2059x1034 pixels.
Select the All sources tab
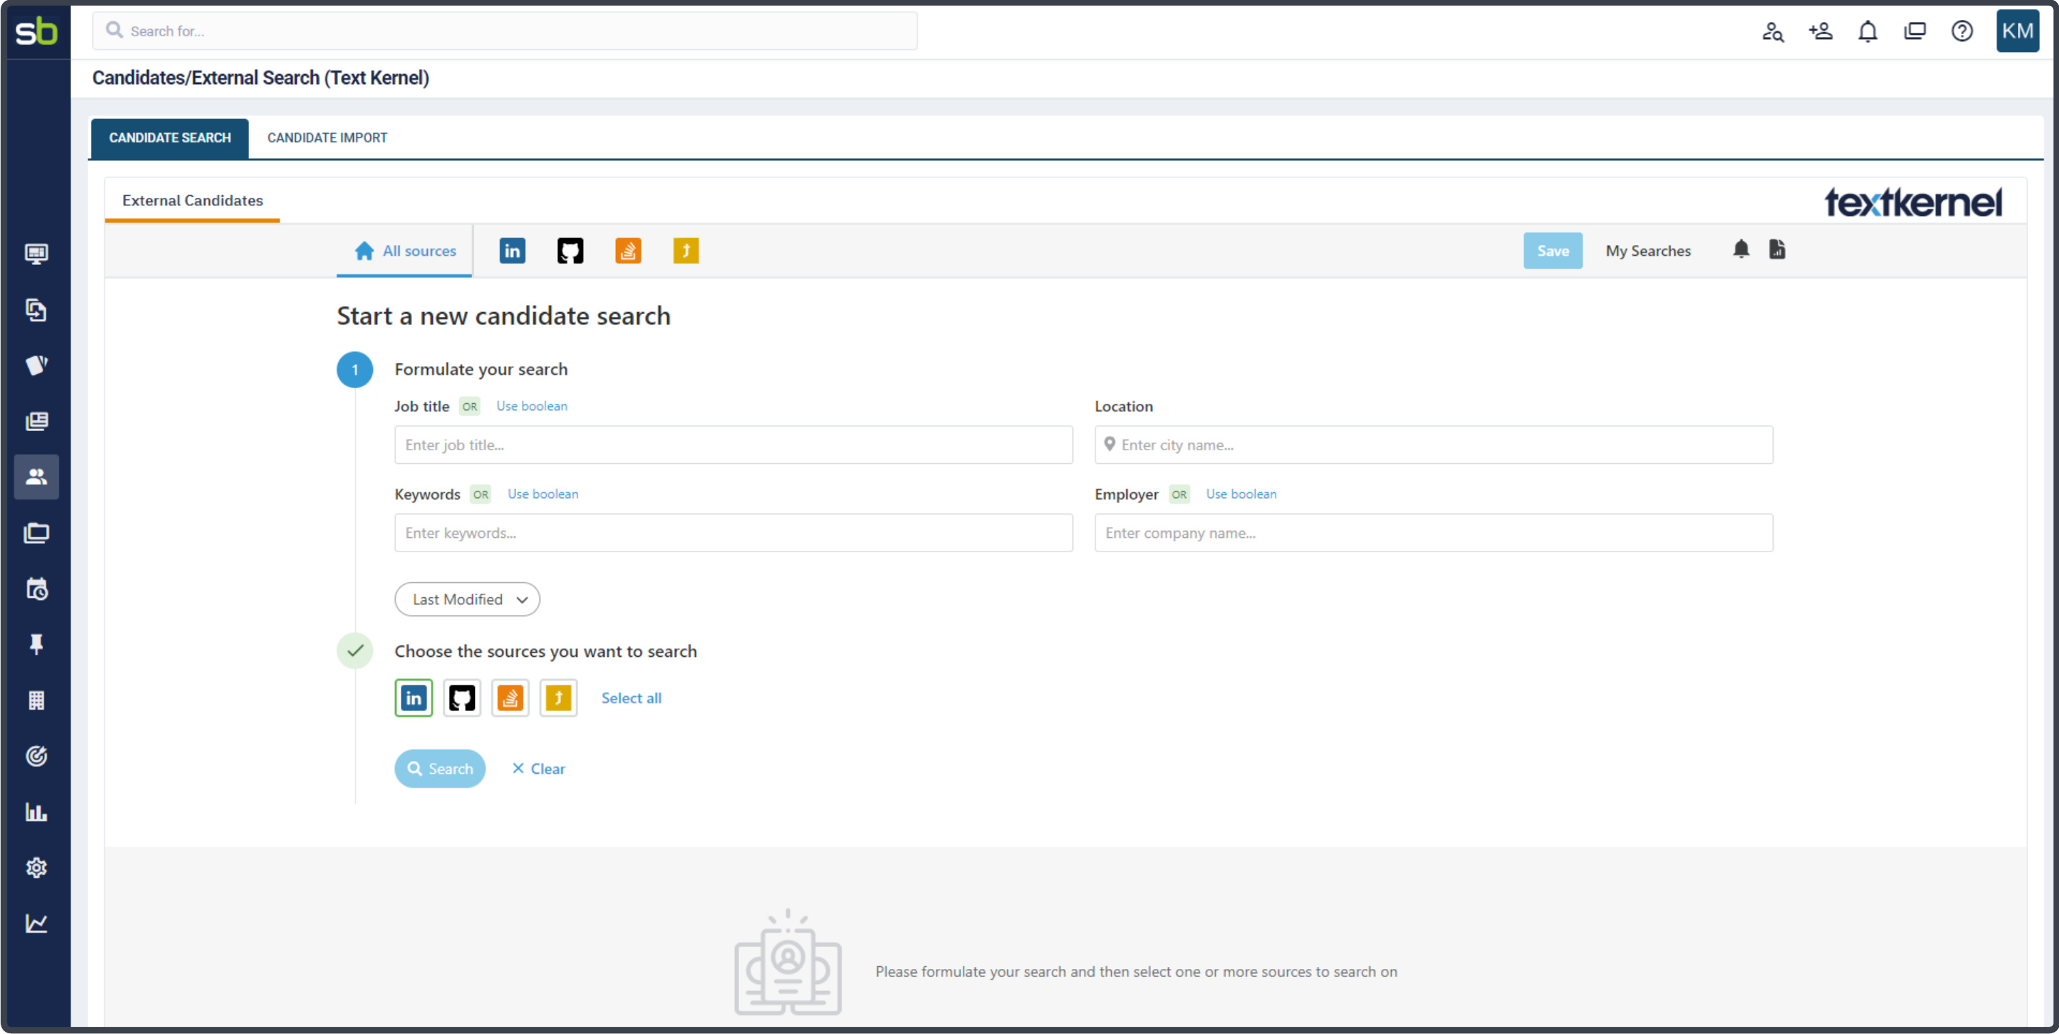(x=404, y=251)
